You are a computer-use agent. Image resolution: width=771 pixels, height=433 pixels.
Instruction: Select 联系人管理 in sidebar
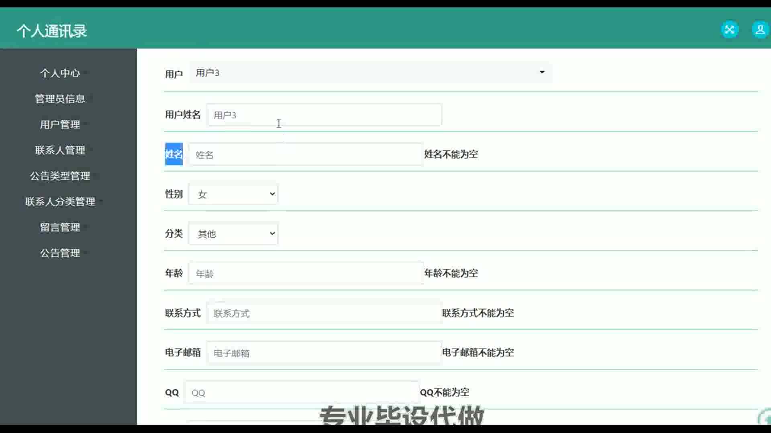tap(60, 150)
